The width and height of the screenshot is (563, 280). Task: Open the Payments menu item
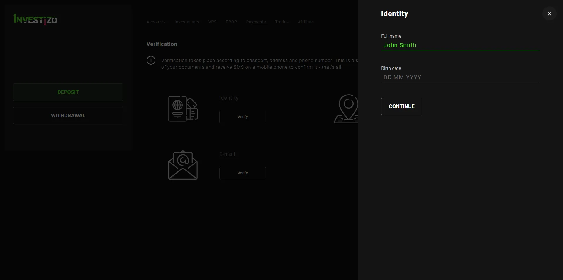[x=256, y=22]
